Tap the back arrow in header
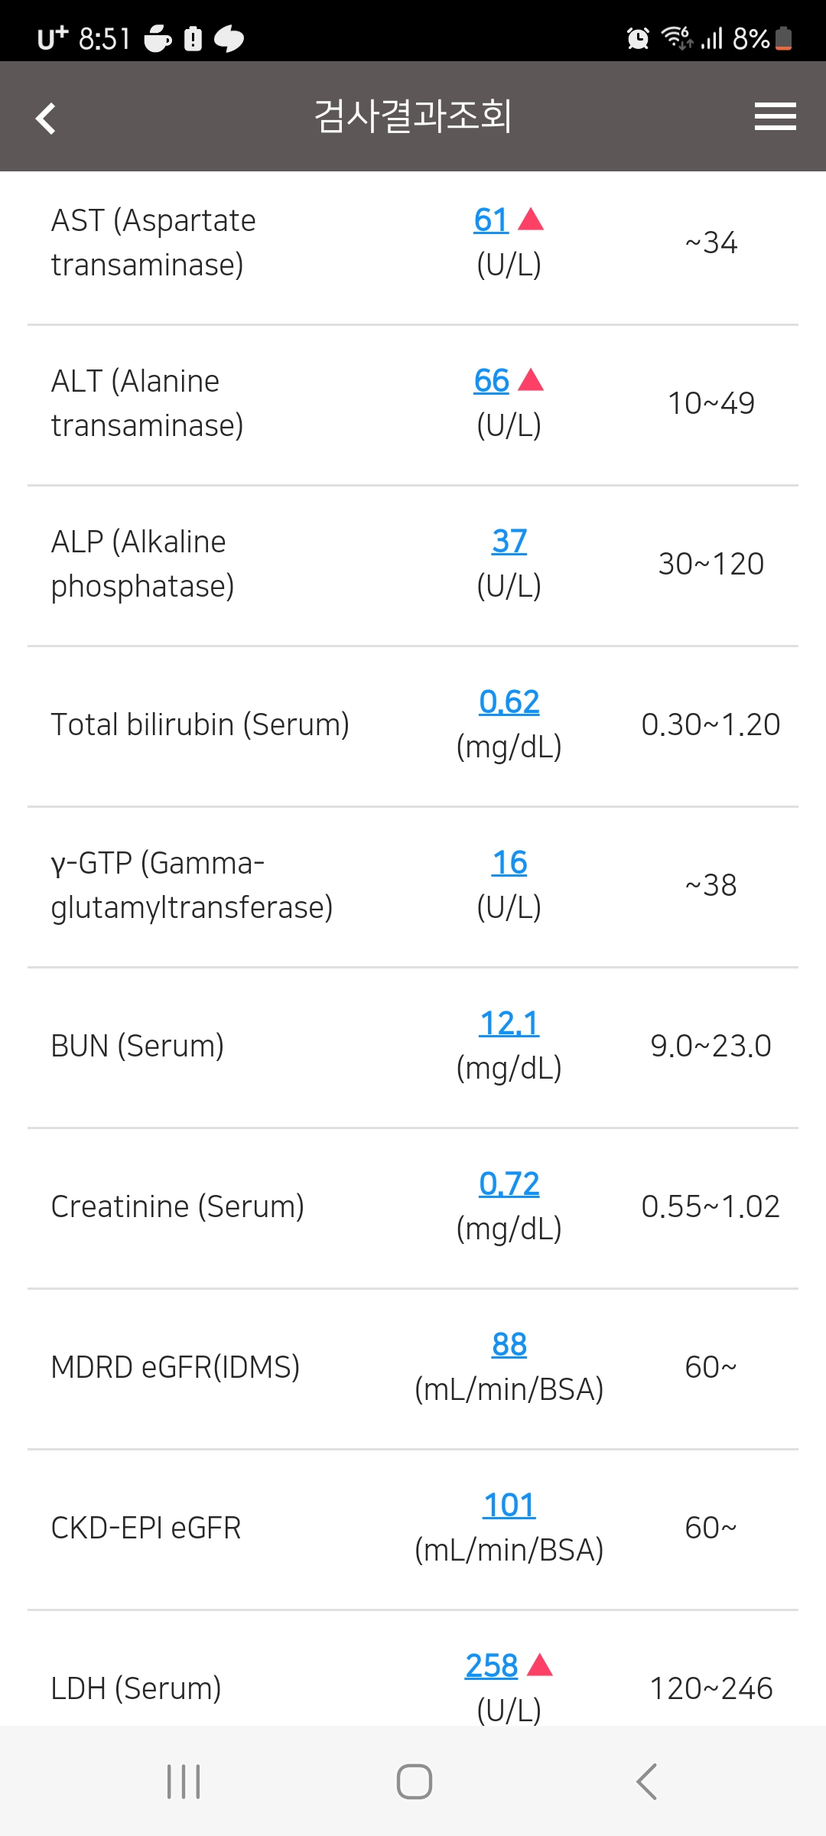826x1836 pixels. pyautogui.click(x=46, y=118)
